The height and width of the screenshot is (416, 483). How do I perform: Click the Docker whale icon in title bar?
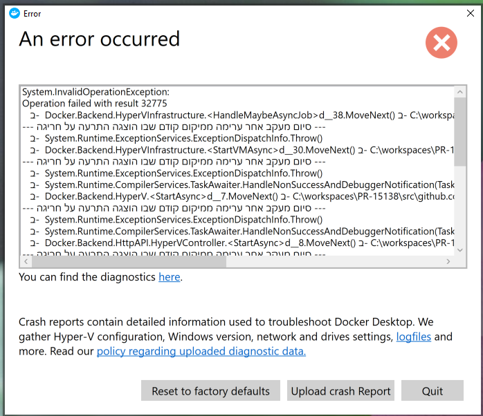pos(14,14)
